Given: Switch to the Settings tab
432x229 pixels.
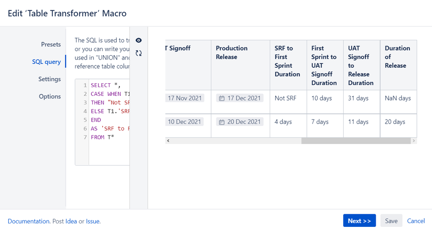Looking at the screenshot, I should (x=49, y=79).
